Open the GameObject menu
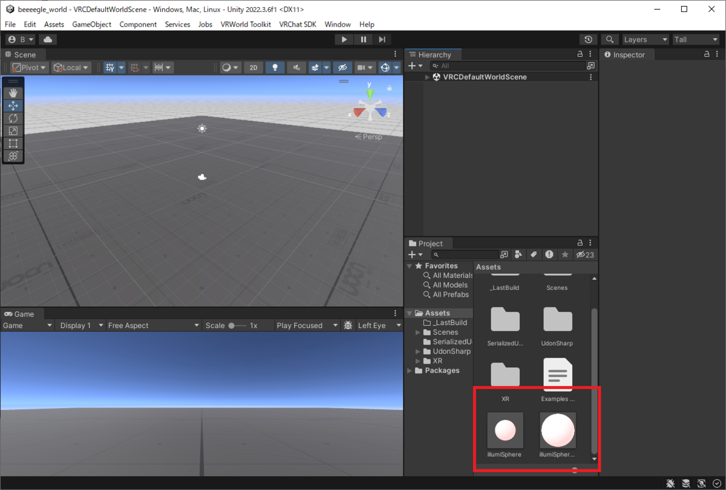The height and width of the screenshot is (490, 726). coord(91,24)
